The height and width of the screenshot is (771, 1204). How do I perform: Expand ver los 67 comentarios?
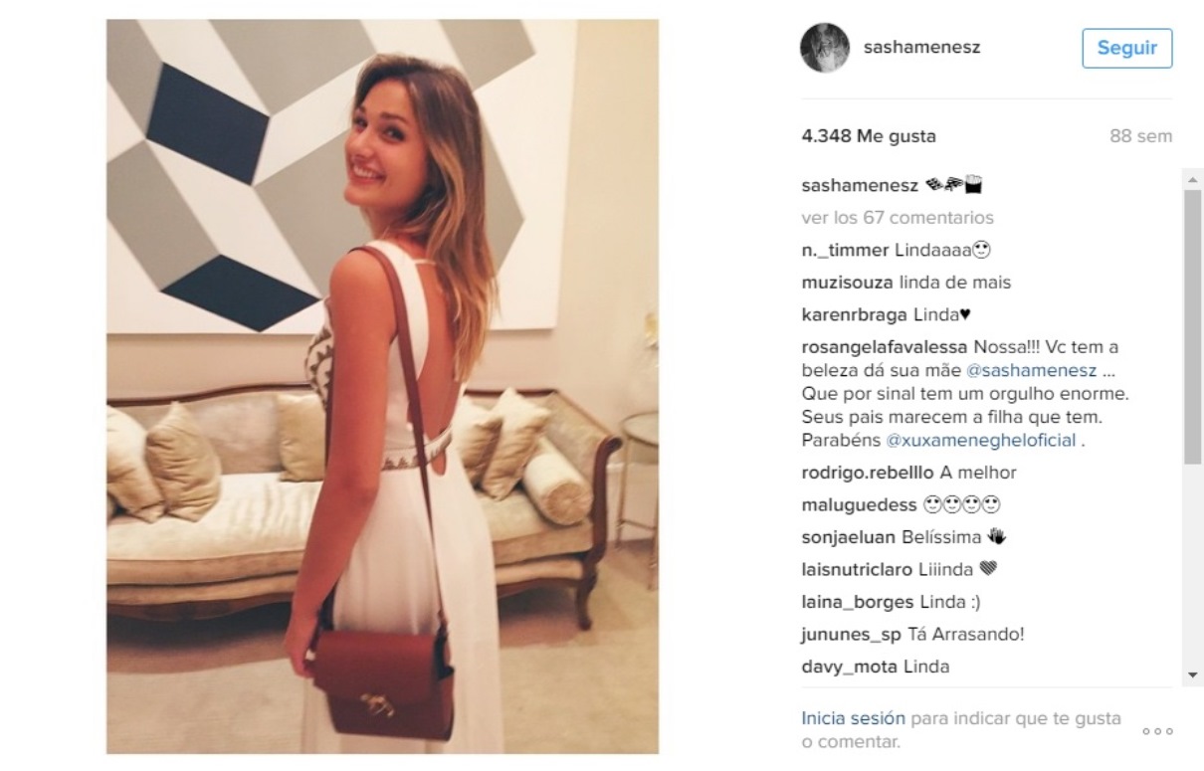(x=898, y=217)
